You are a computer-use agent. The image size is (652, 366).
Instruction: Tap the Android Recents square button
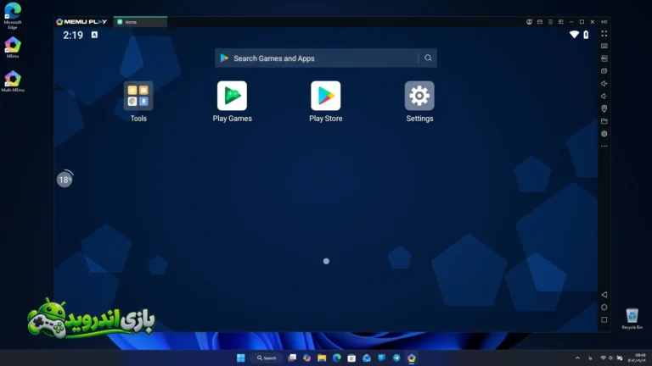604,320
